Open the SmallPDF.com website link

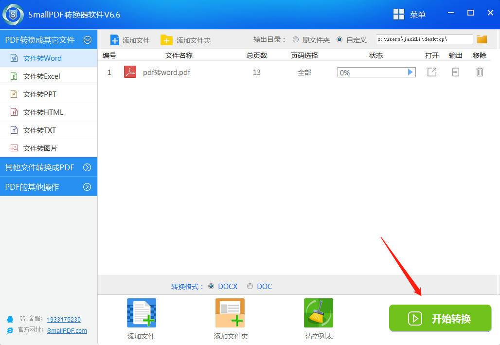pyautogui.click(x=67, y=330)
